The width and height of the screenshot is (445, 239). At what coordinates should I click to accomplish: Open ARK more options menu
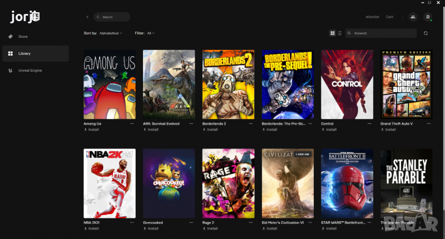pyautogui.click(x=191, y=123)
